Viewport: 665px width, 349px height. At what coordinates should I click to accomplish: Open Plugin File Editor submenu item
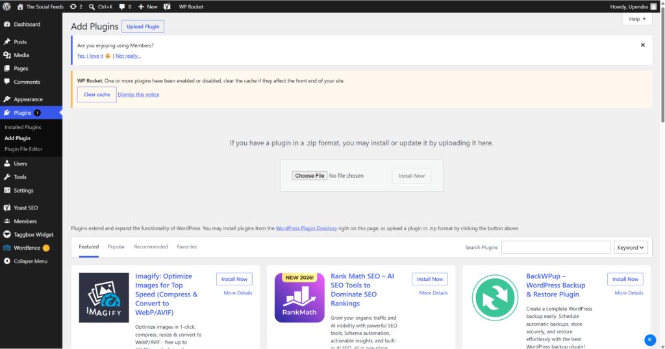[23, 149]
